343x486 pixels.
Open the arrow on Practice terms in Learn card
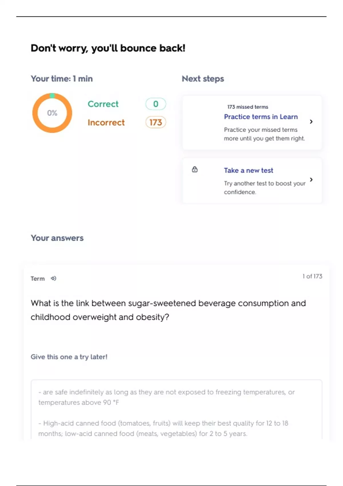click(x=311, y=122)
